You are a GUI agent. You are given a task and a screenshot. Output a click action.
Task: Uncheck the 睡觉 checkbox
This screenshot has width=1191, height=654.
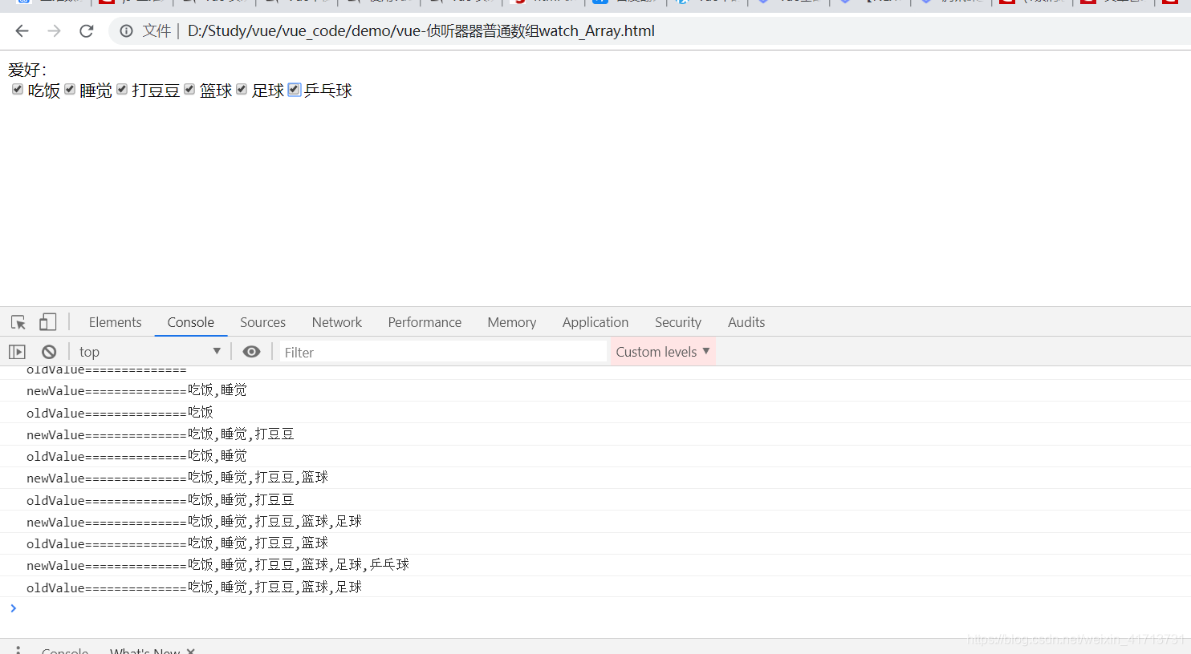pyautogui.click(x=70, y=89)
